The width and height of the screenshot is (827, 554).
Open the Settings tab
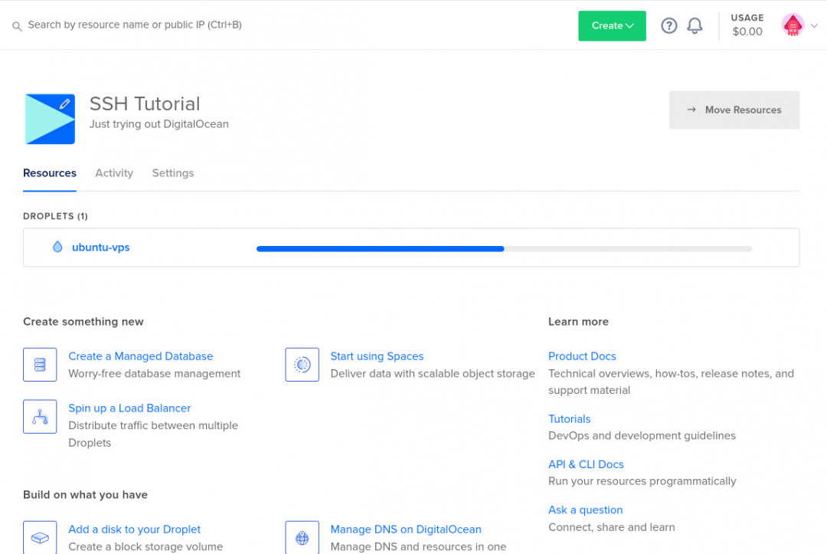173,173
